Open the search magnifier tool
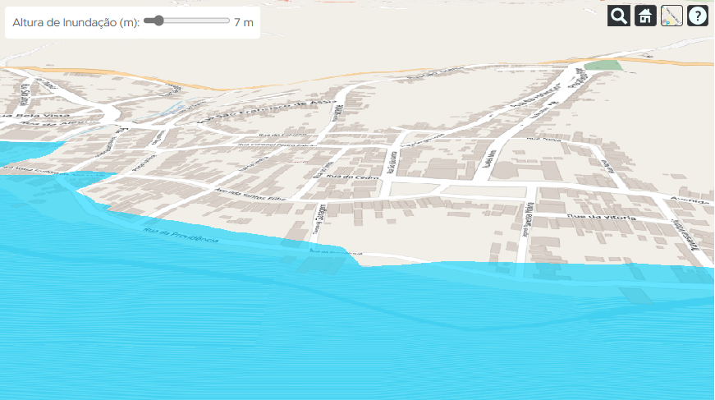 [619, 16]
